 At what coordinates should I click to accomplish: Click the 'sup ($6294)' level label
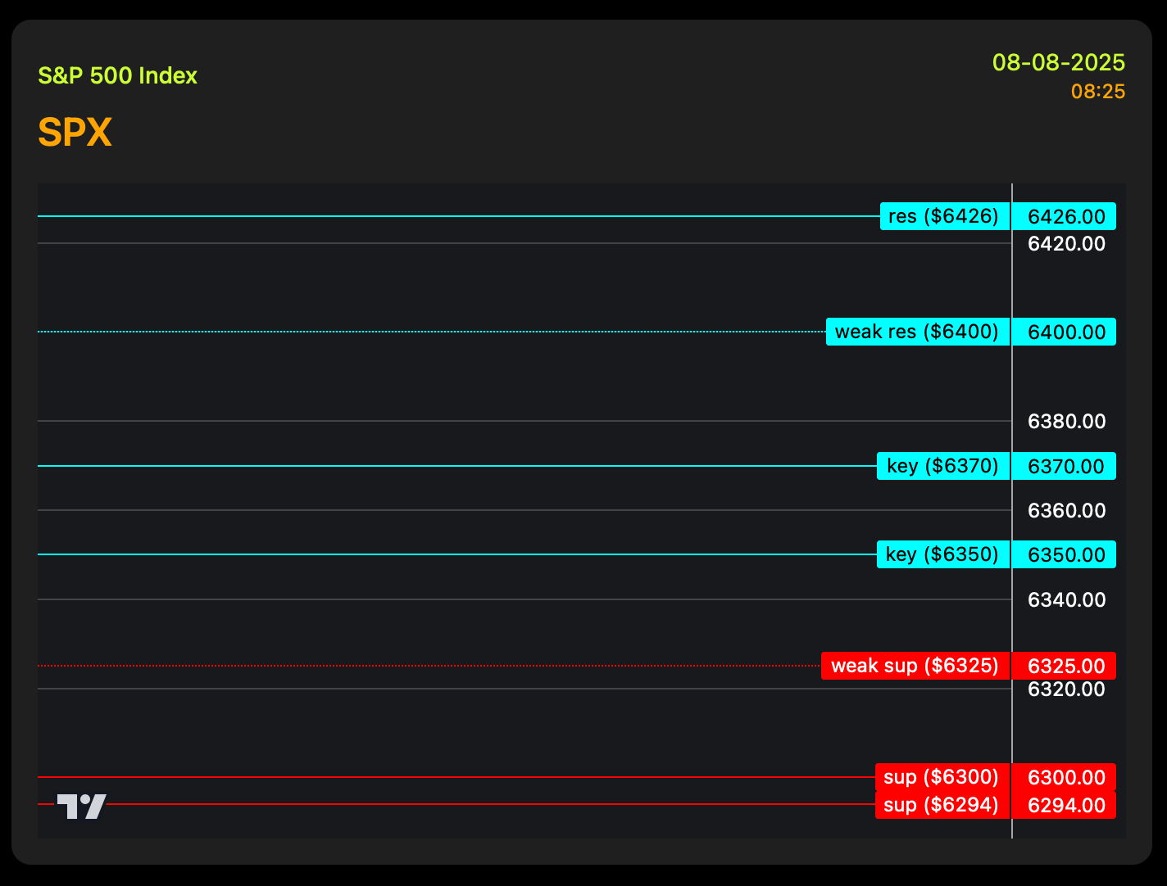(942, 805)
